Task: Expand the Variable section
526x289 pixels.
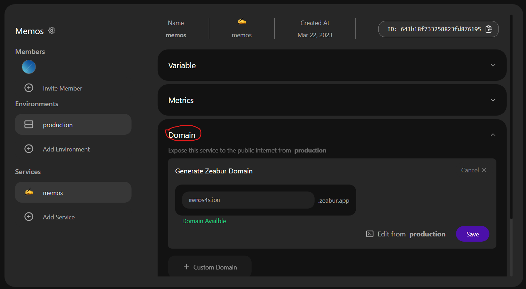Action: (493, 65)
